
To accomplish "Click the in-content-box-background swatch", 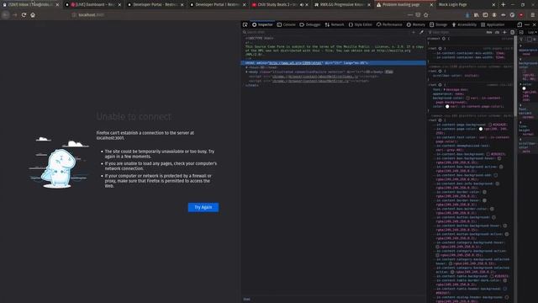I will pos(488,154).
